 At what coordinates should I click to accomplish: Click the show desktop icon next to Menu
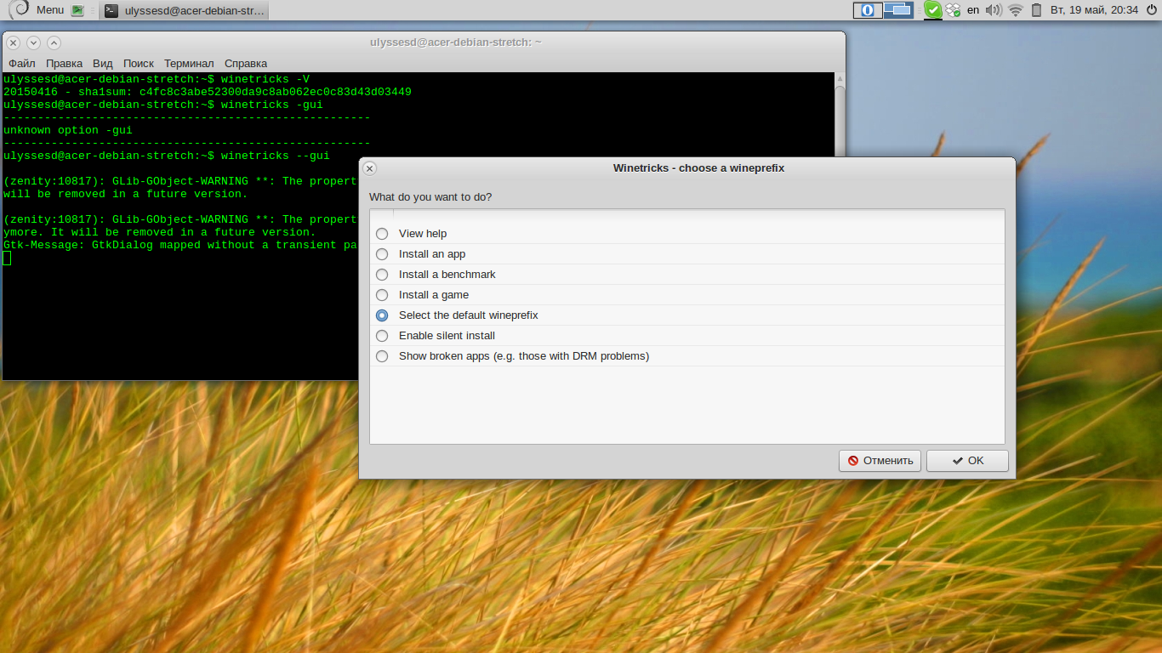pyautogui.click(x=78, y=10)
